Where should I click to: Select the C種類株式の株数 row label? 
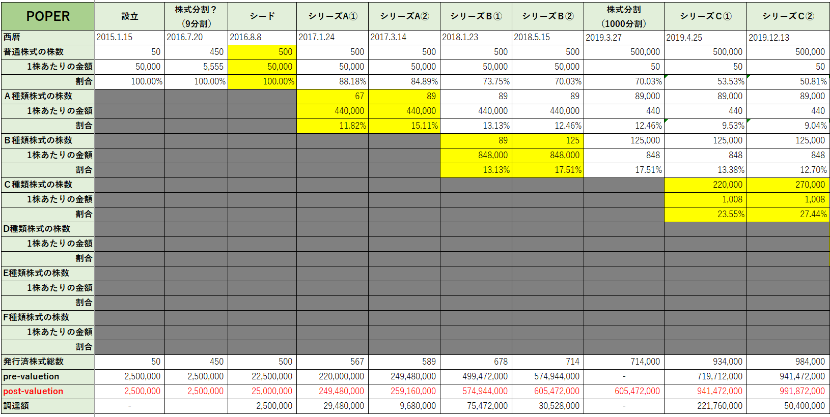click(x=48, y=185)
